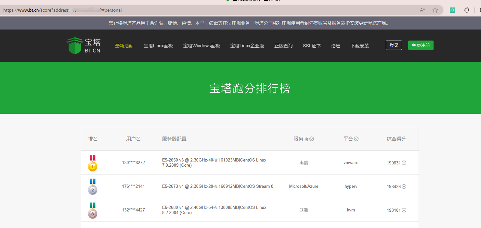Viewport: 481px width, 228px height.
Task: Open 宝塔Windows面板 navigation item
Action: point(201,46)
